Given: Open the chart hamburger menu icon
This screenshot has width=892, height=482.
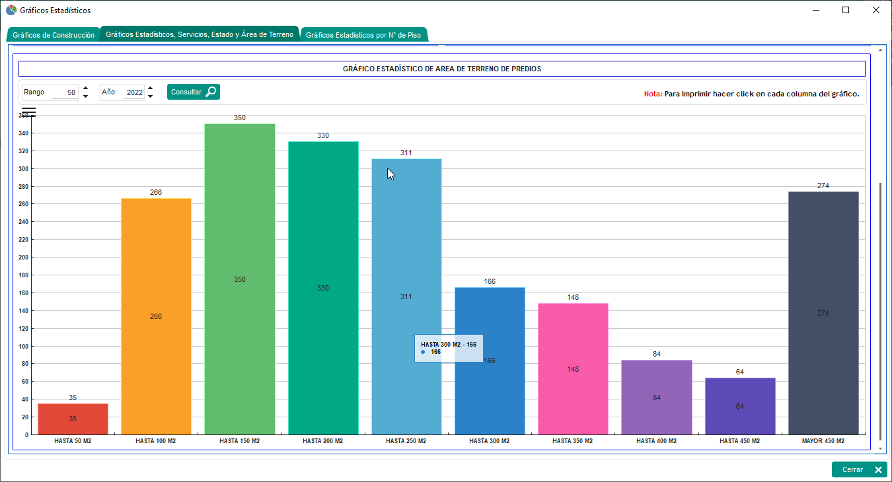Looking at the screenshot, I should click(x=28, y=112).
